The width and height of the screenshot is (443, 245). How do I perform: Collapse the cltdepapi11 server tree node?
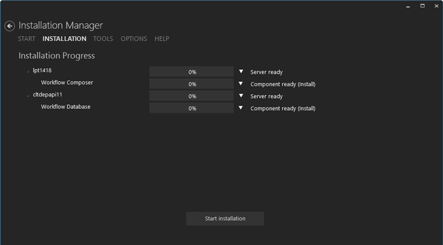point(28,96)
